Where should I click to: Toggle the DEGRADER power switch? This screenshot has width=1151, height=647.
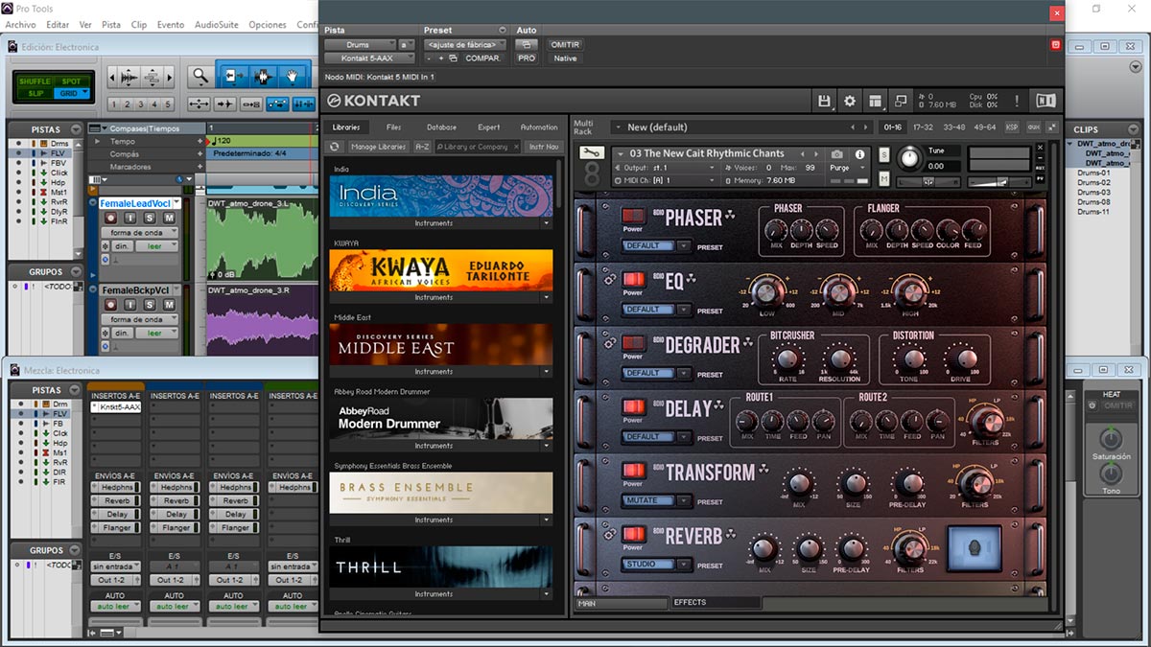(633, 343)
